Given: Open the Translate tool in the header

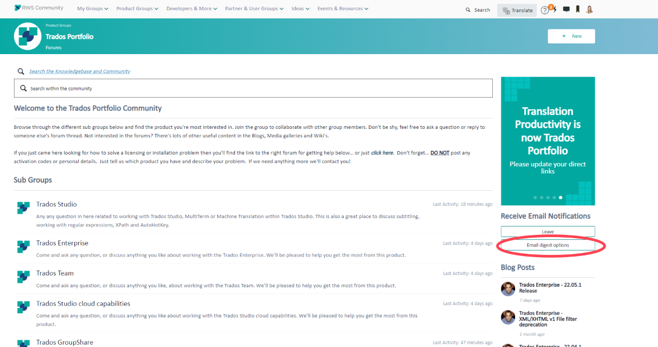Looking at the screenshot, I should 516,9.
